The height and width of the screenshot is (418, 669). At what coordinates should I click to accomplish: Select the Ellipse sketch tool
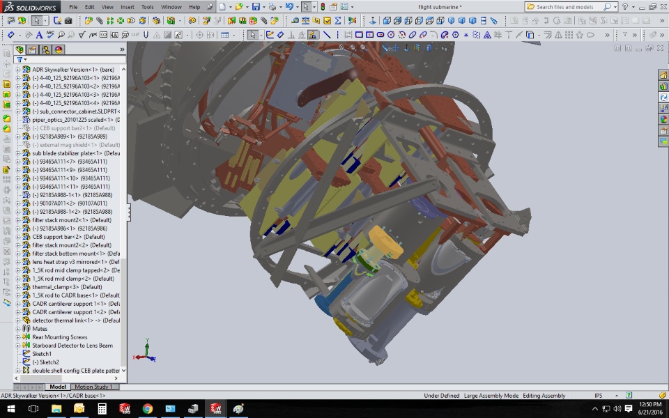[412, 35]
